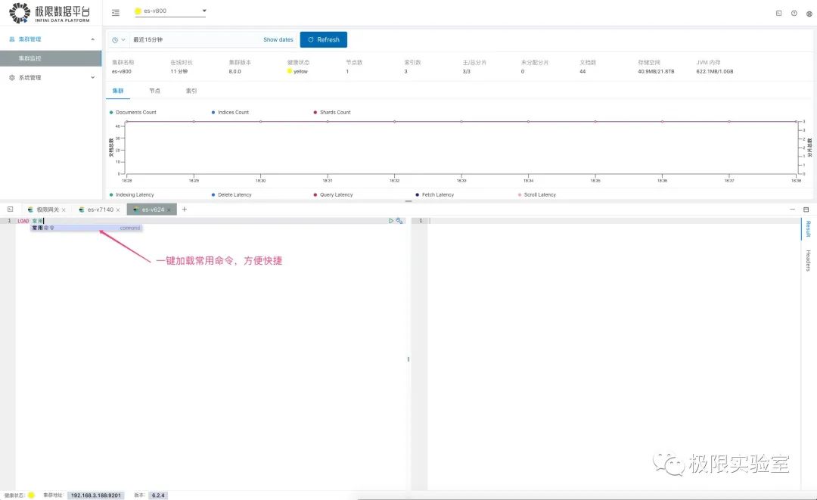
Task: Click the Show dates link
Action: (278, 39)
